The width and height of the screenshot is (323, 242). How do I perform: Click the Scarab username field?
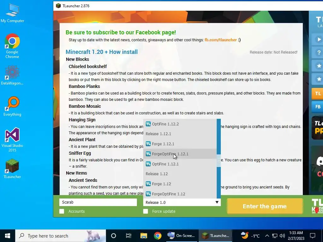98,202
